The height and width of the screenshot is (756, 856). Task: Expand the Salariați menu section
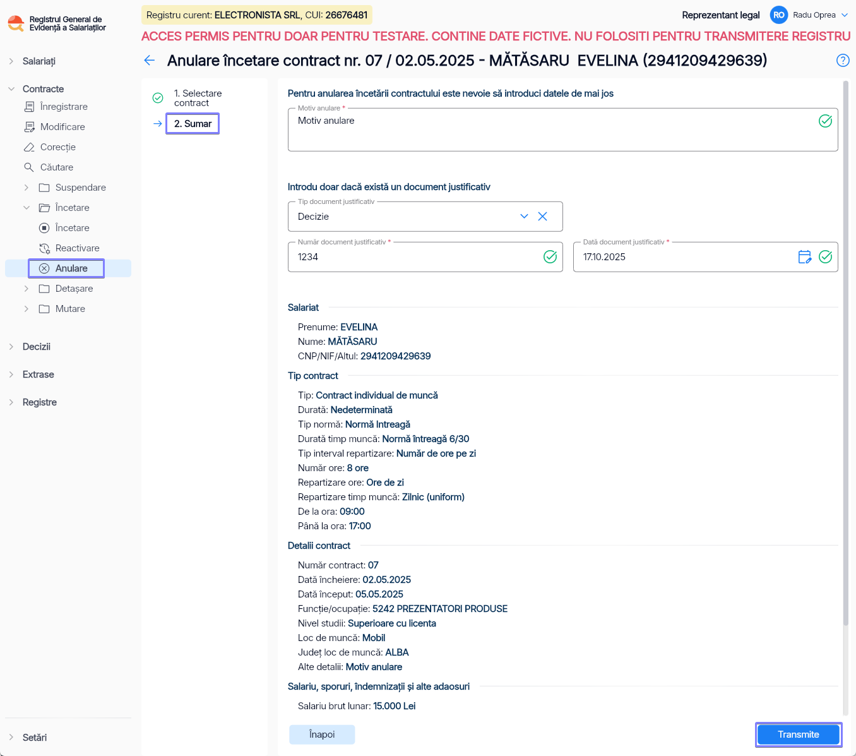click(11, 61)
